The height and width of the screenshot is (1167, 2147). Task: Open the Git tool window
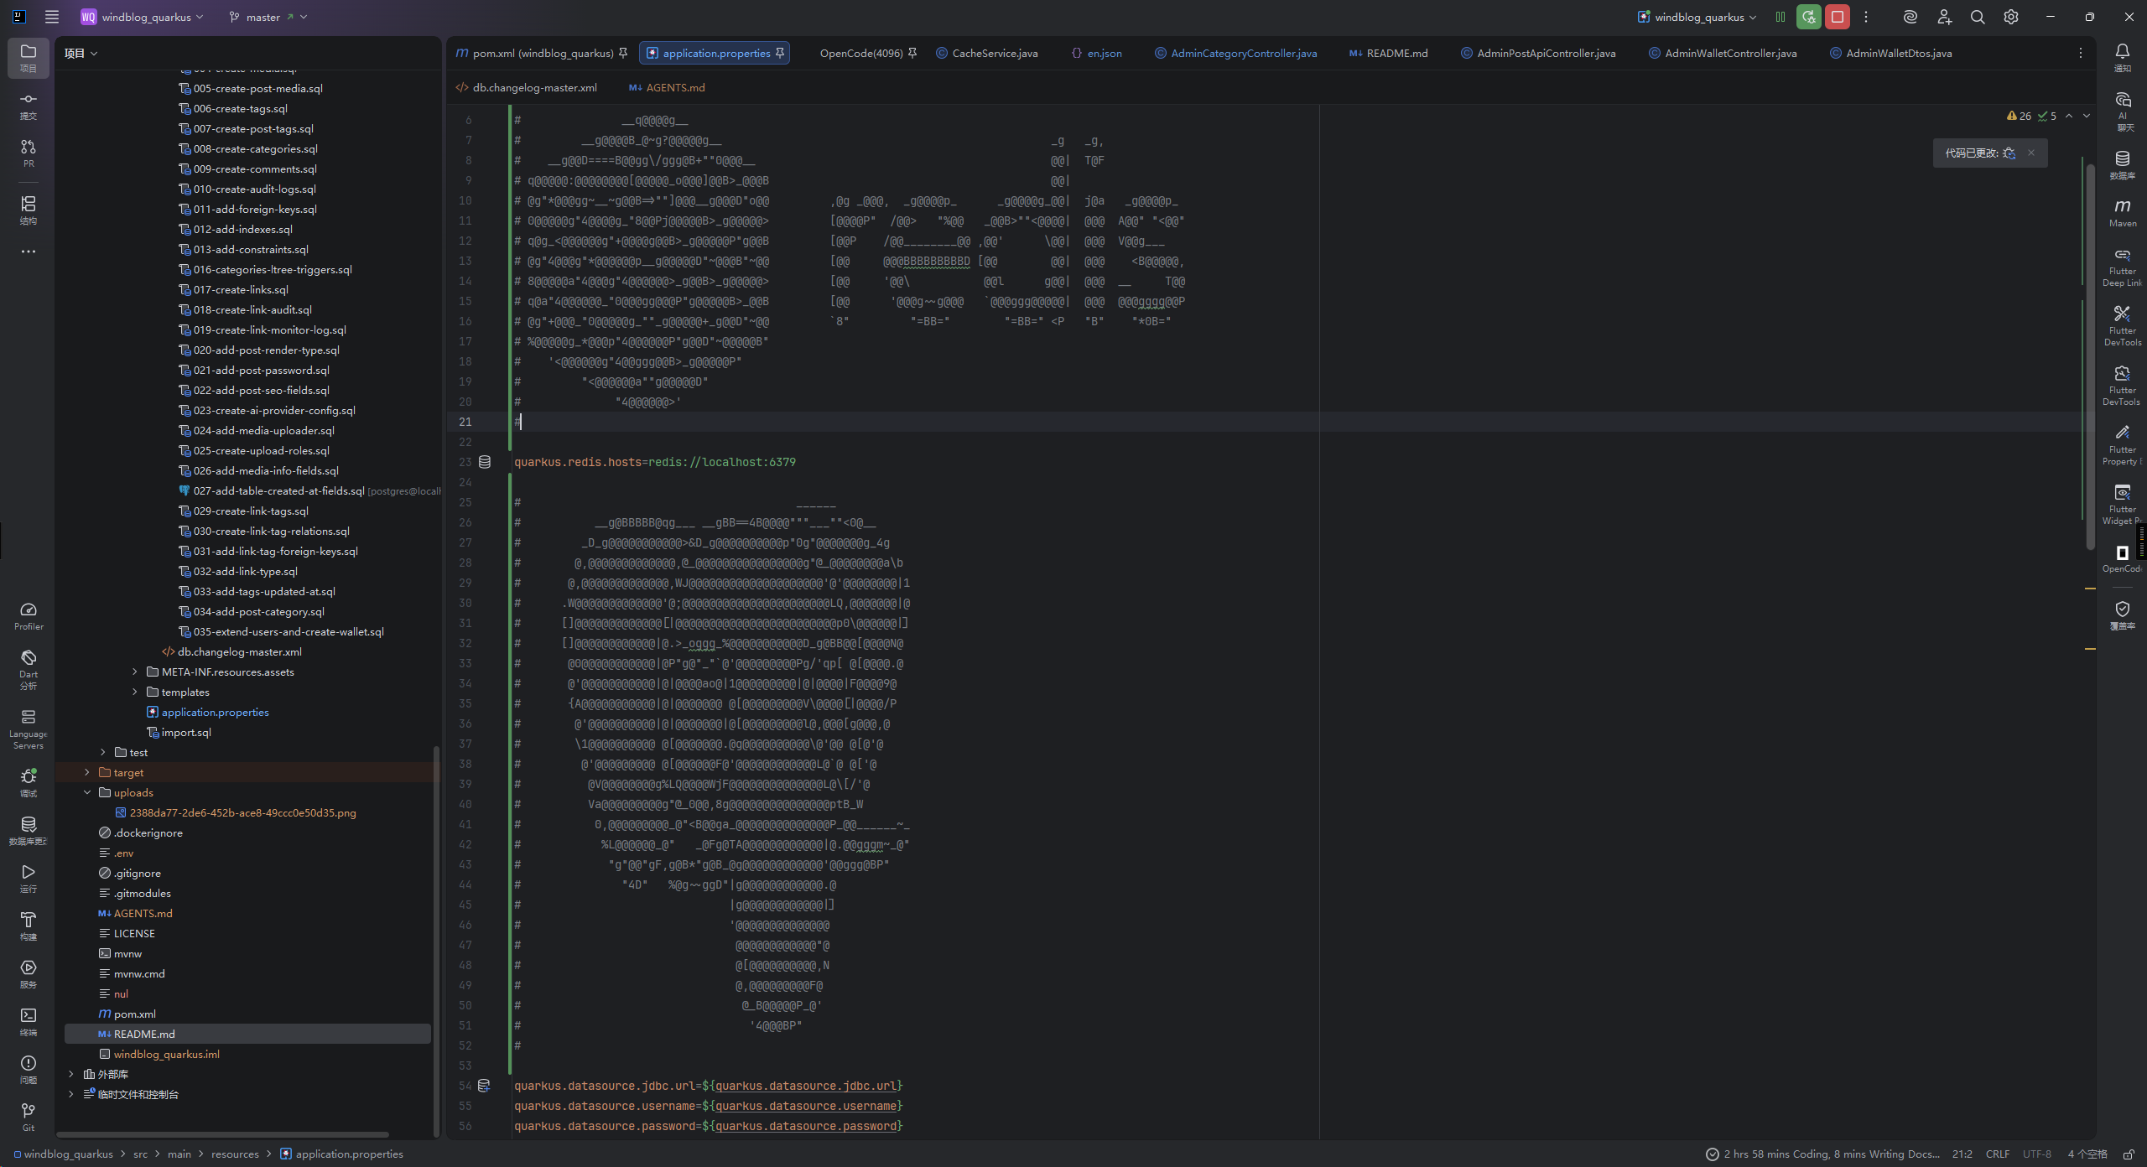(x=29, y=1116)
